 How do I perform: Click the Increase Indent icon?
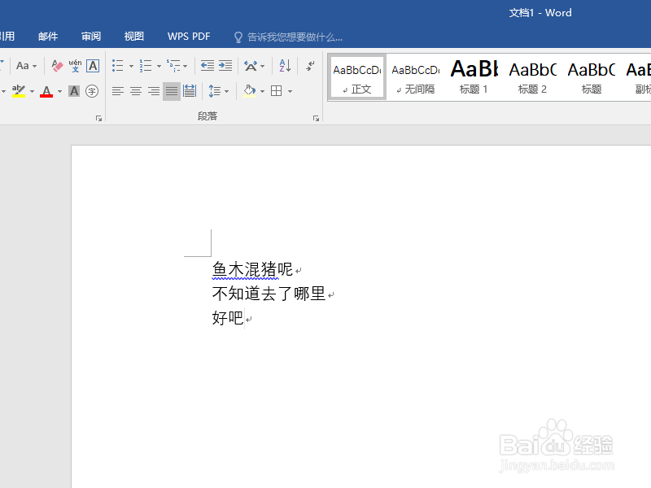tap(225, 65)
